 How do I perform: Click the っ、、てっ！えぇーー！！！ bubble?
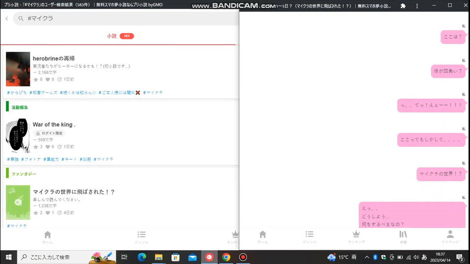tap(431, 106)
